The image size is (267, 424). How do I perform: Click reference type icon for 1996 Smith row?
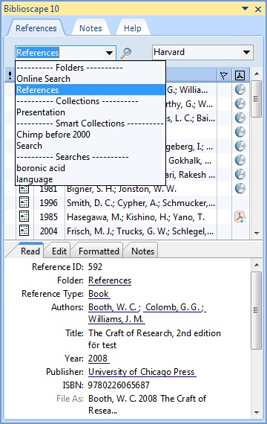24,202
